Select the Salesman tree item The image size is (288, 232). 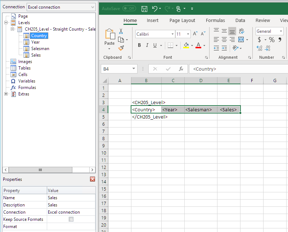pos(40,49)
